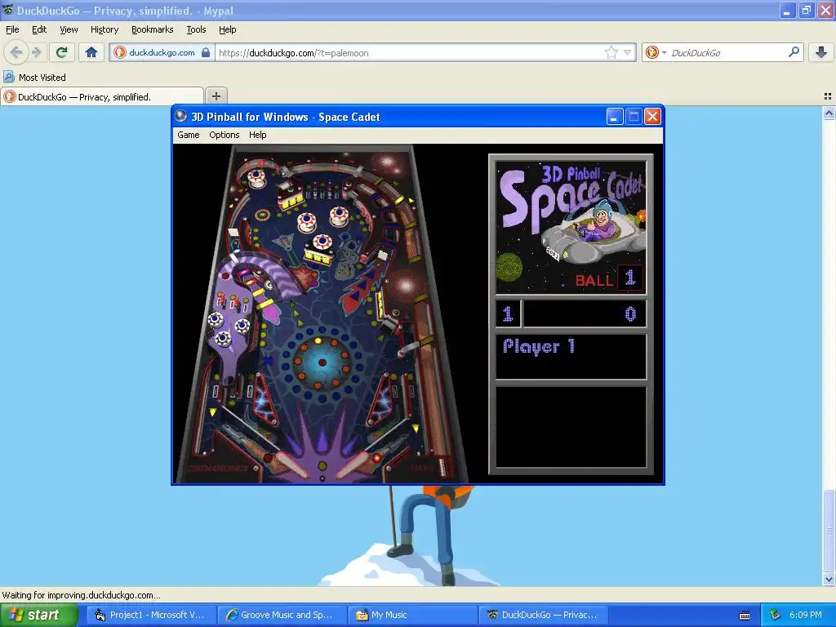Click the score display showing 0

pyautogui.click(x=585, y=313)
